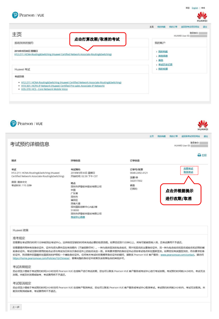Viewport: 219px width, 319px height.
Task: Click the postal code 518000
Action: pos(75,210)
